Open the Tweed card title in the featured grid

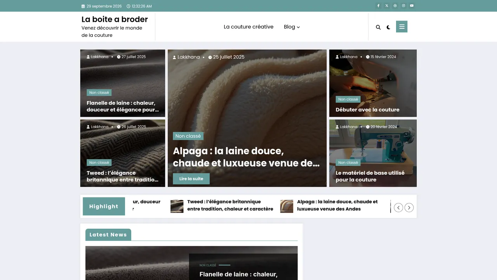(x=123, y=177)
